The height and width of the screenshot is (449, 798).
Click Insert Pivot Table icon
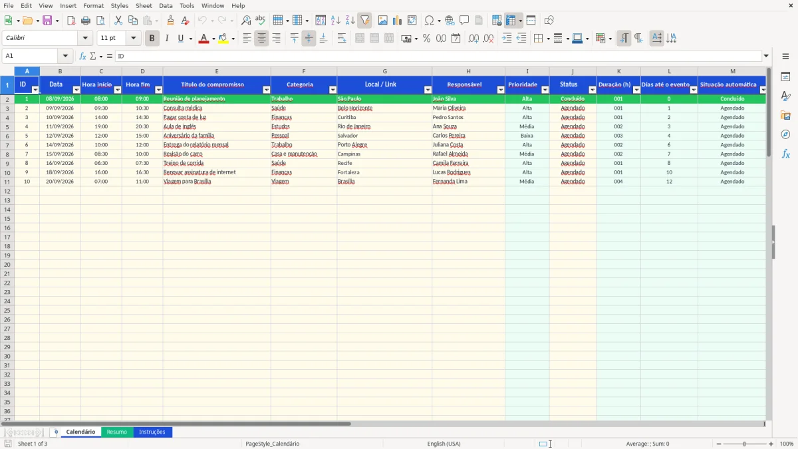412,21
